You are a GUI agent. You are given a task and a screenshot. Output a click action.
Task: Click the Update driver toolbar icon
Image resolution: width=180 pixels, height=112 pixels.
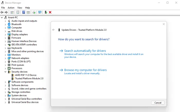(34, 12)
